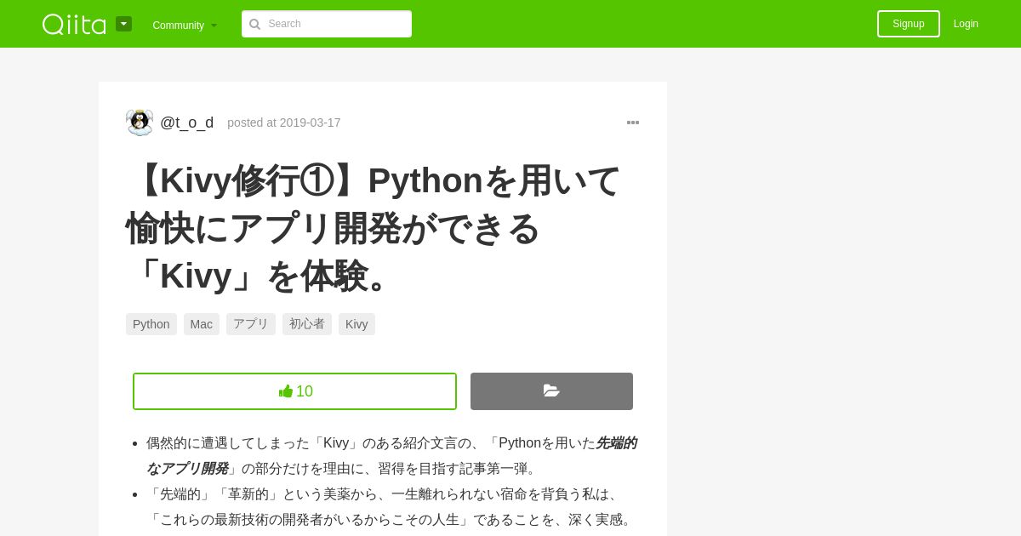This screenshot has height=536, width=1021.
Task: Click the article title about Kivy
Action: [374, 228]
